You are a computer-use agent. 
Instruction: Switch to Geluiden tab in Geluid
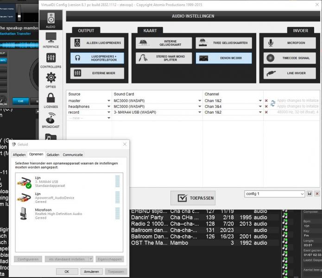53,155
